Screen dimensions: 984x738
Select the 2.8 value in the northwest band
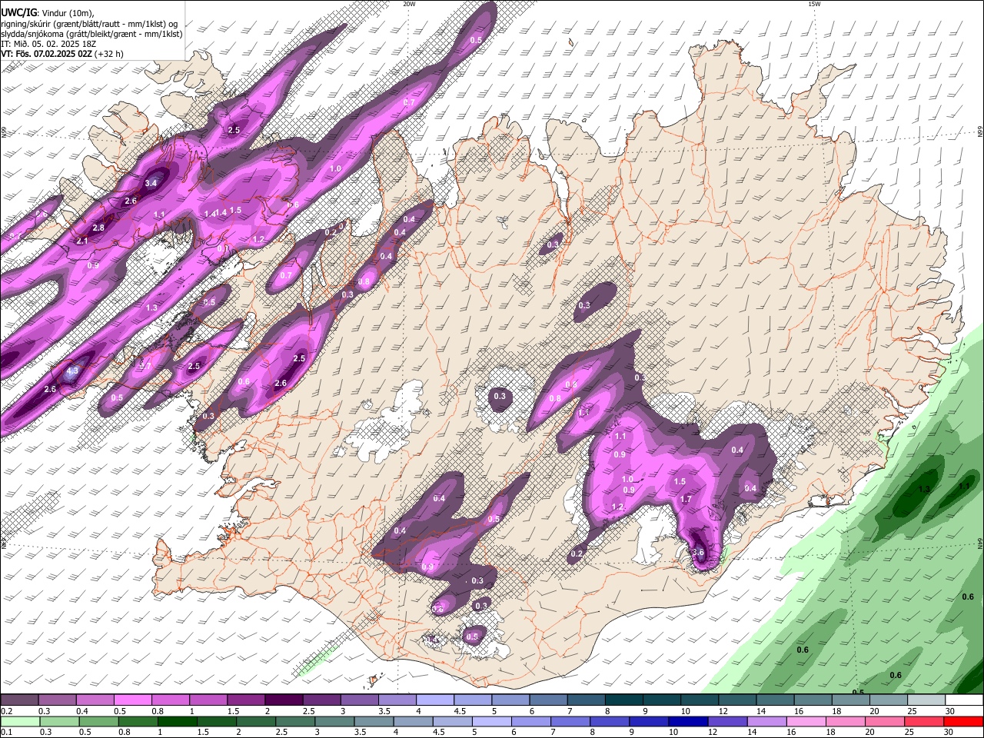click(x=98, y=228)
